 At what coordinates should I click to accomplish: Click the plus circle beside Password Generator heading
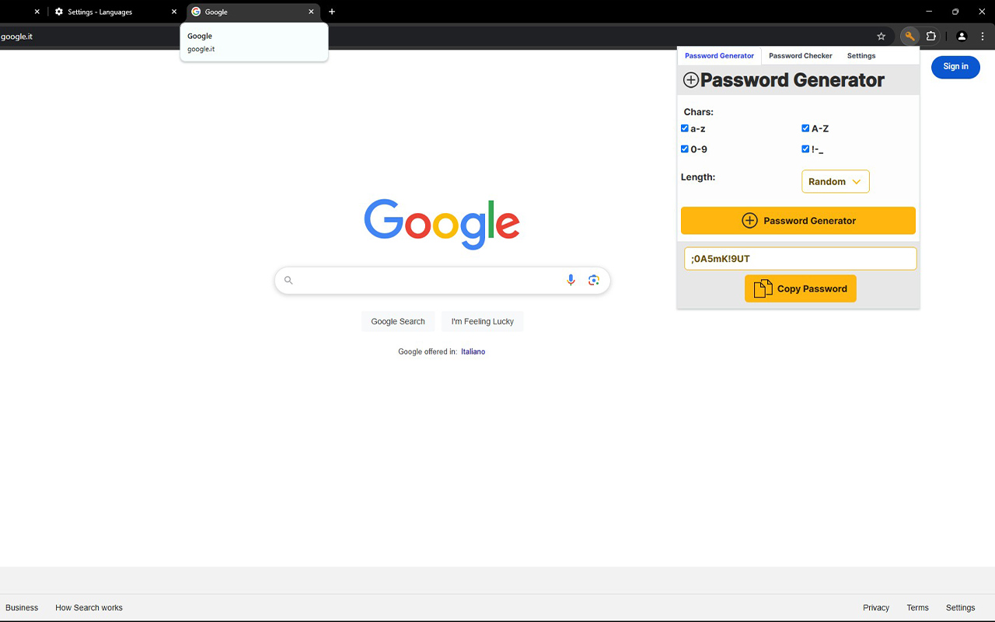tap(691, 79)
